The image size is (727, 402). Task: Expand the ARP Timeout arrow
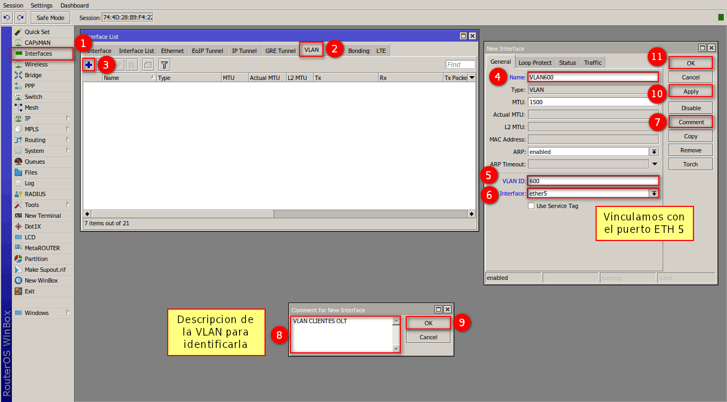tap(654, 164)
